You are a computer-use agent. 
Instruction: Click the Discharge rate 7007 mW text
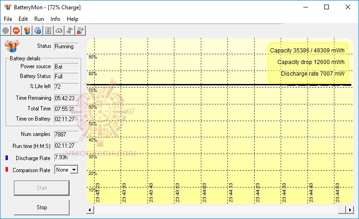(x=313, y=73)
